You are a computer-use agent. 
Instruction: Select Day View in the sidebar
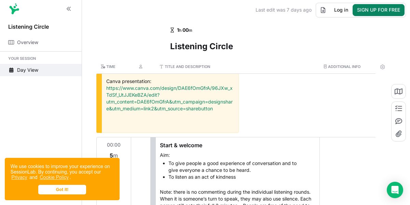(x=27, y=70)
